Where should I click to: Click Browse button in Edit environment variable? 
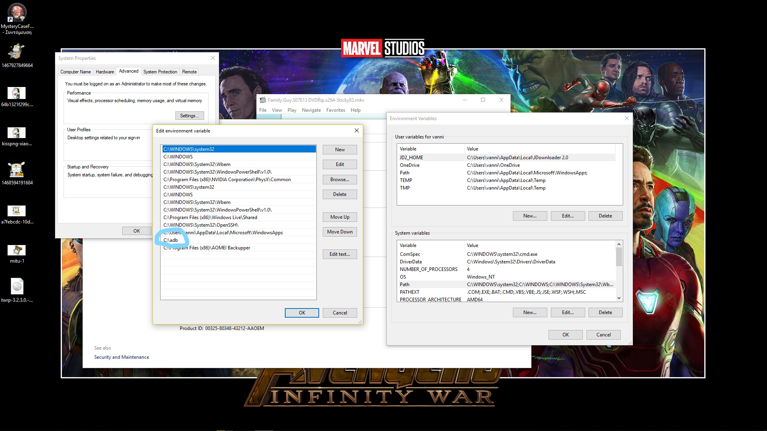[x=340, y=180]
